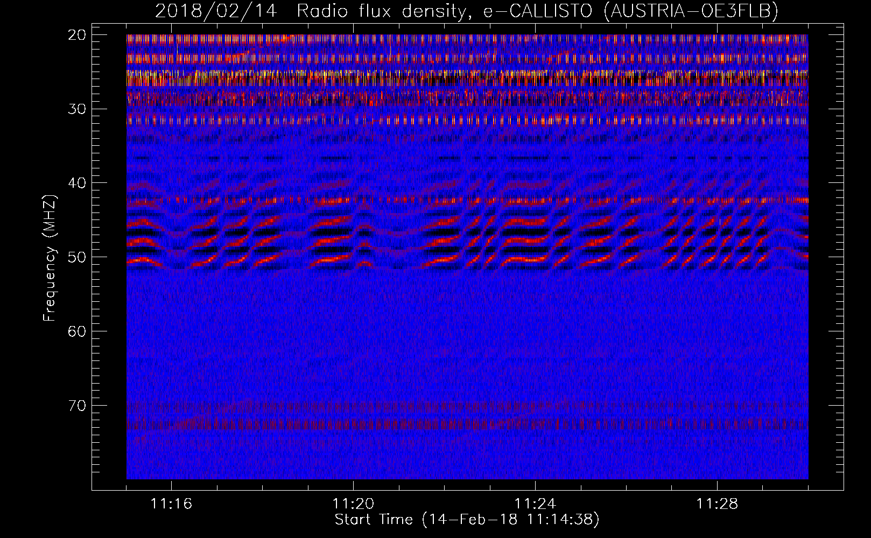
Task: Click the 60 frequency tick label
Action: [78, 331]
